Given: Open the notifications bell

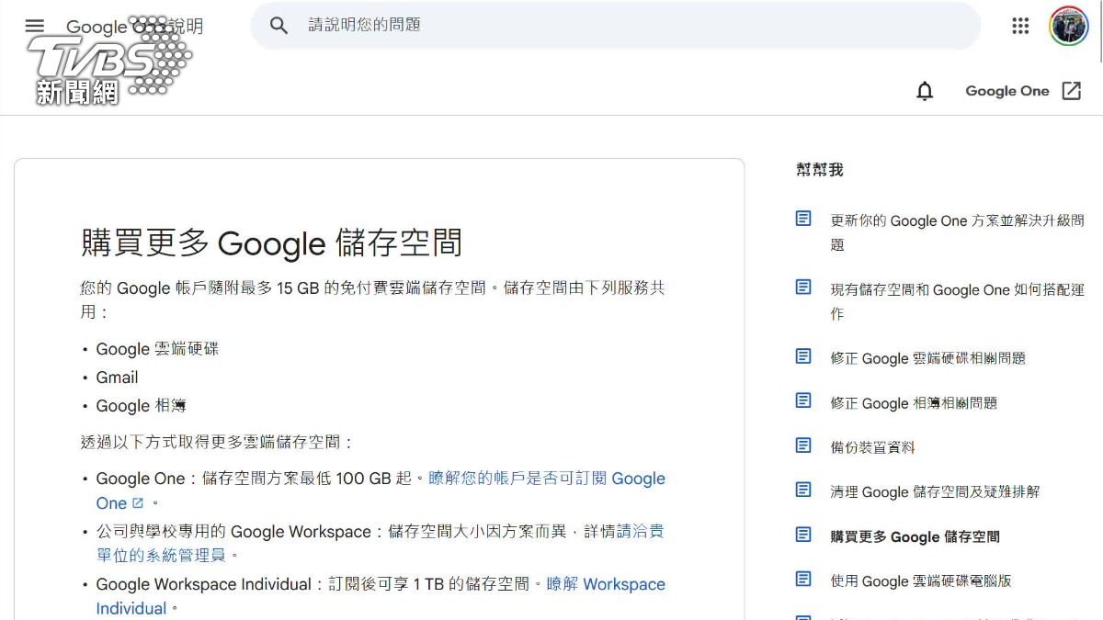Looking at the screenshot, I should pyautogui.click(x=925, y=91).
